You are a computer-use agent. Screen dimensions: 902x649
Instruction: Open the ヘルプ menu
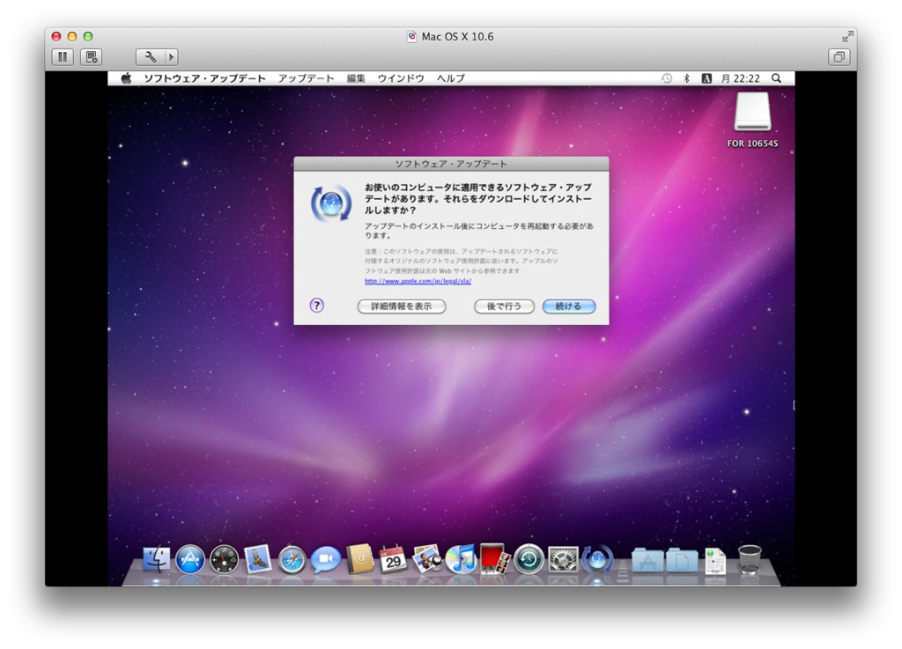tap(450, 78)
